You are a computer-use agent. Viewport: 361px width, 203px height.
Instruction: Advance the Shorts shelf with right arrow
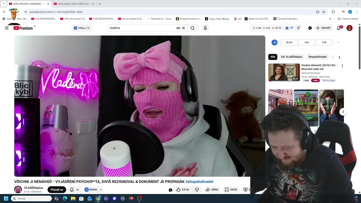coord(343,112)
